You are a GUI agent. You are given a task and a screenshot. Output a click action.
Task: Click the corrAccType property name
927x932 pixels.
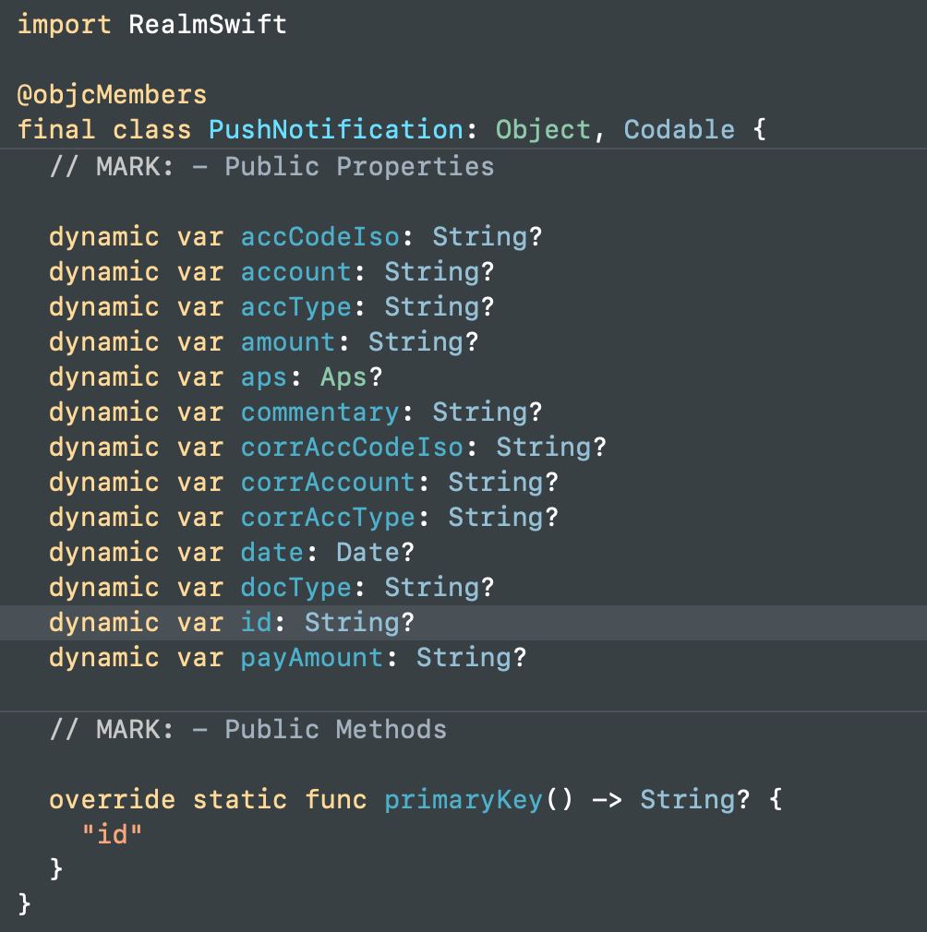pyautogui.click(x=328, y=518)
